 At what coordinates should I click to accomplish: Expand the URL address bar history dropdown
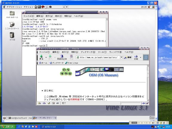(121, 57)
